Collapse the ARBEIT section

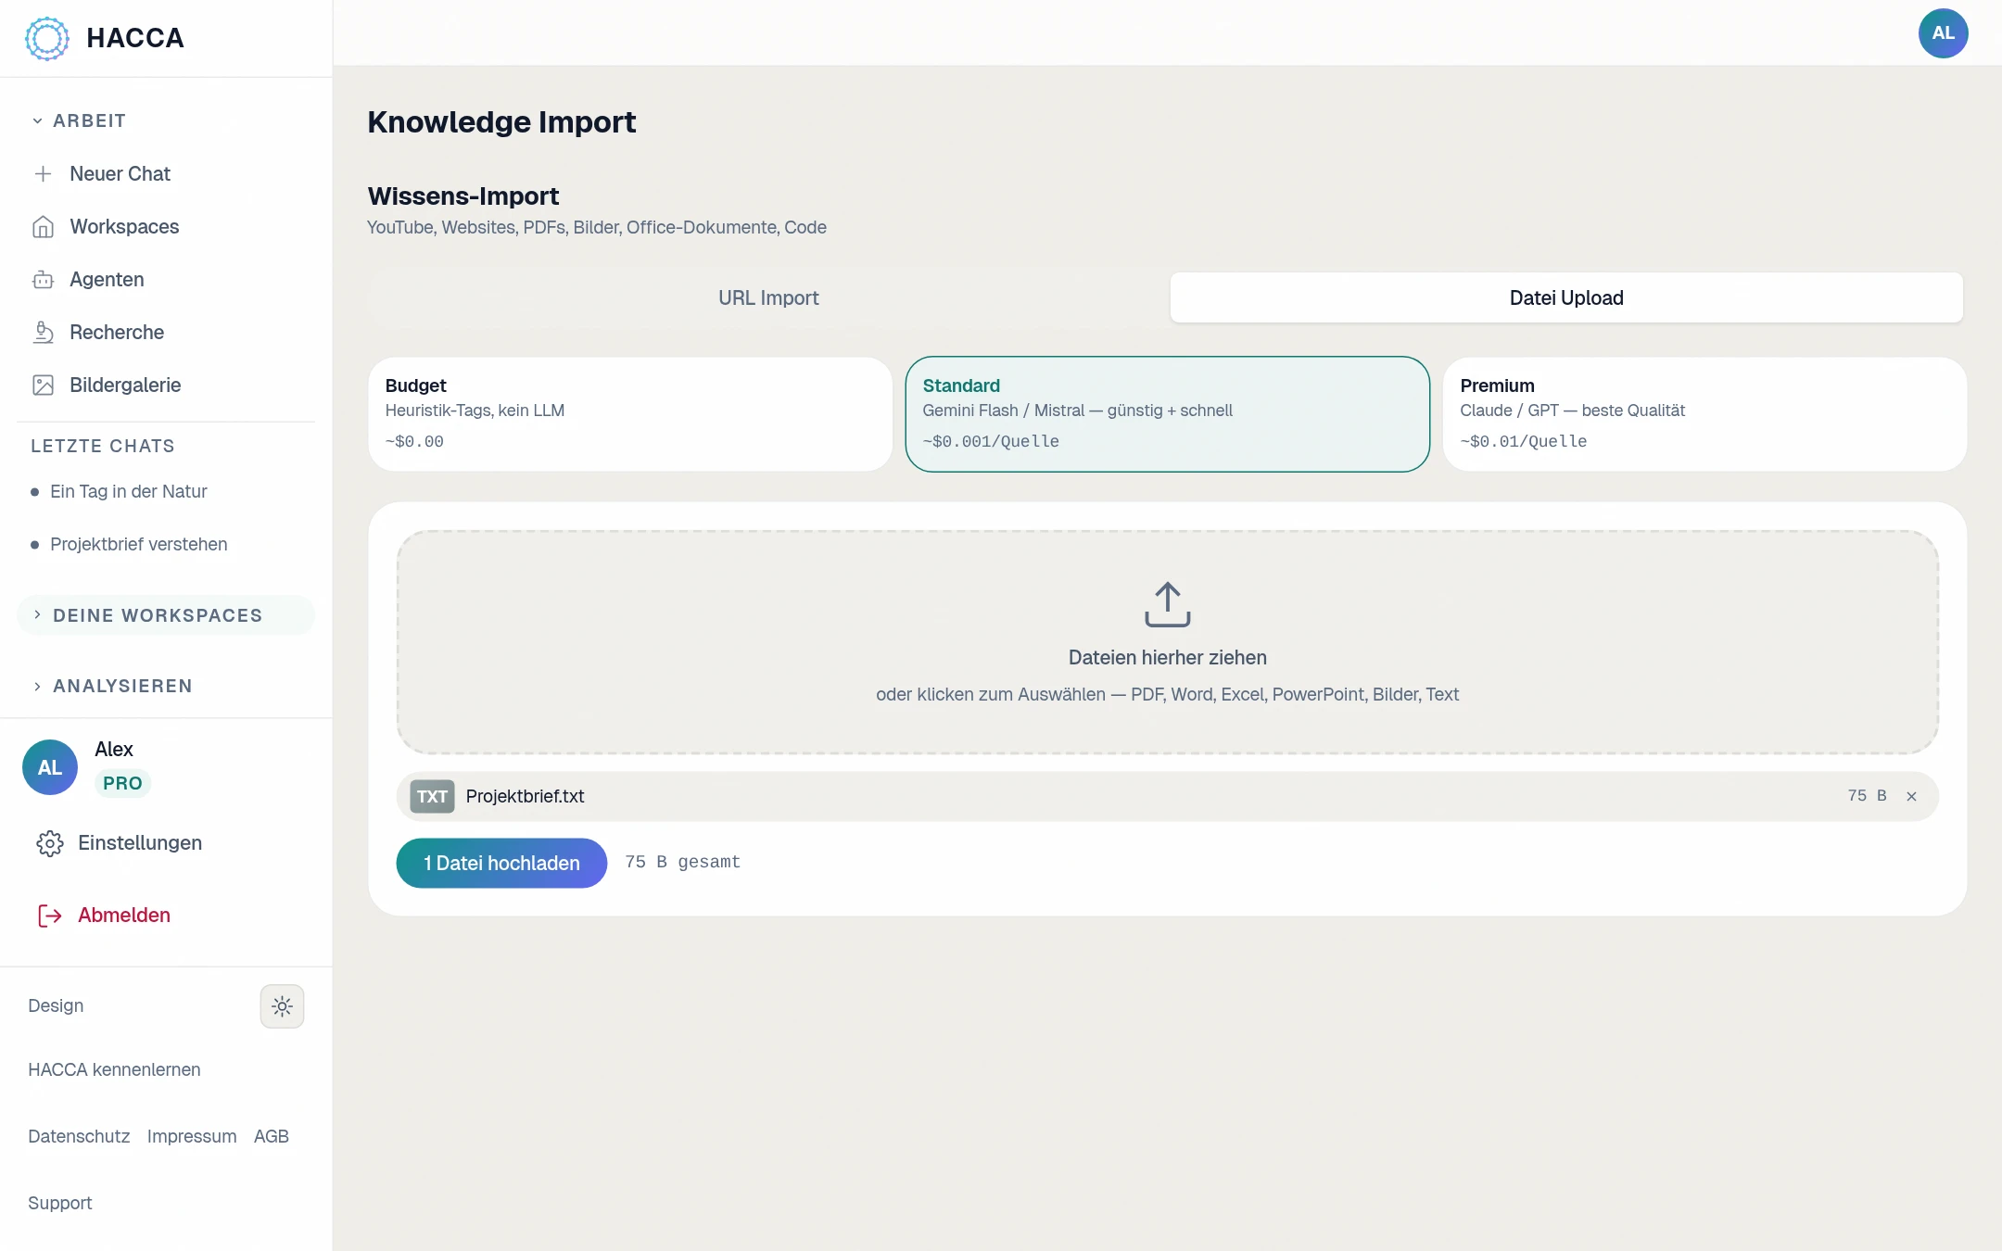[80, 121]
